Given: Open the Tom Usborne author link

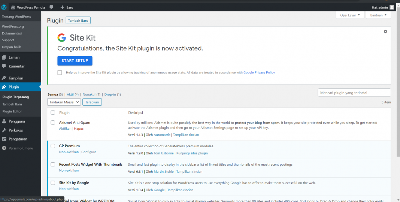Looking at the screenshot, I should coord(164,153).
